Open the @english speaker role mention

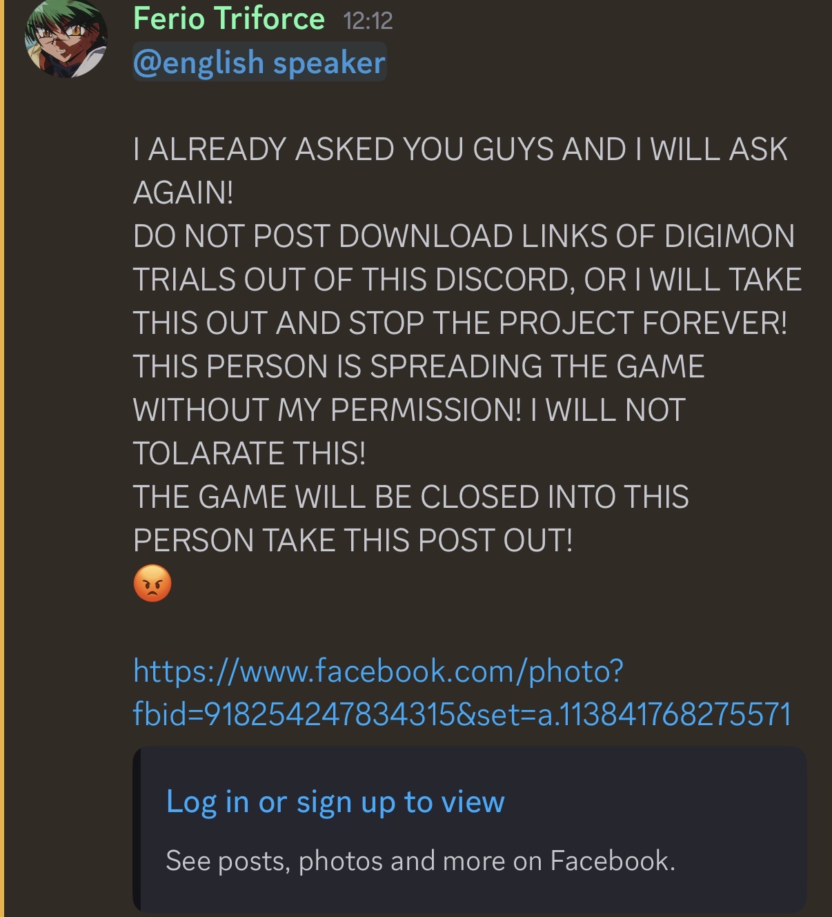(259, 63)
